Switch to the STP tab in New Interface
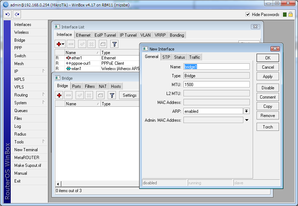Viewport: 298px width, 206px height. pyautogui.click(x=166, y=57)
